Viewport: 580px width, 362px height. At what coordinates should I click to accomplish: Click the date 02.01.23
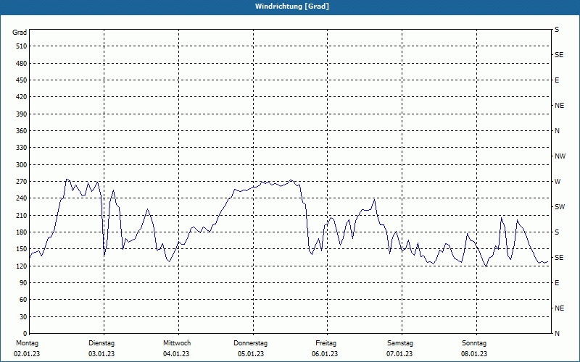click(27, 354)
